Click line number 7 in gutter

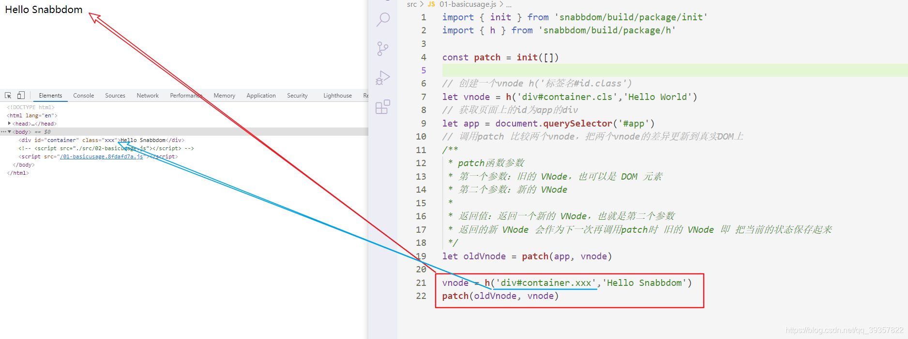click(424, 97)
